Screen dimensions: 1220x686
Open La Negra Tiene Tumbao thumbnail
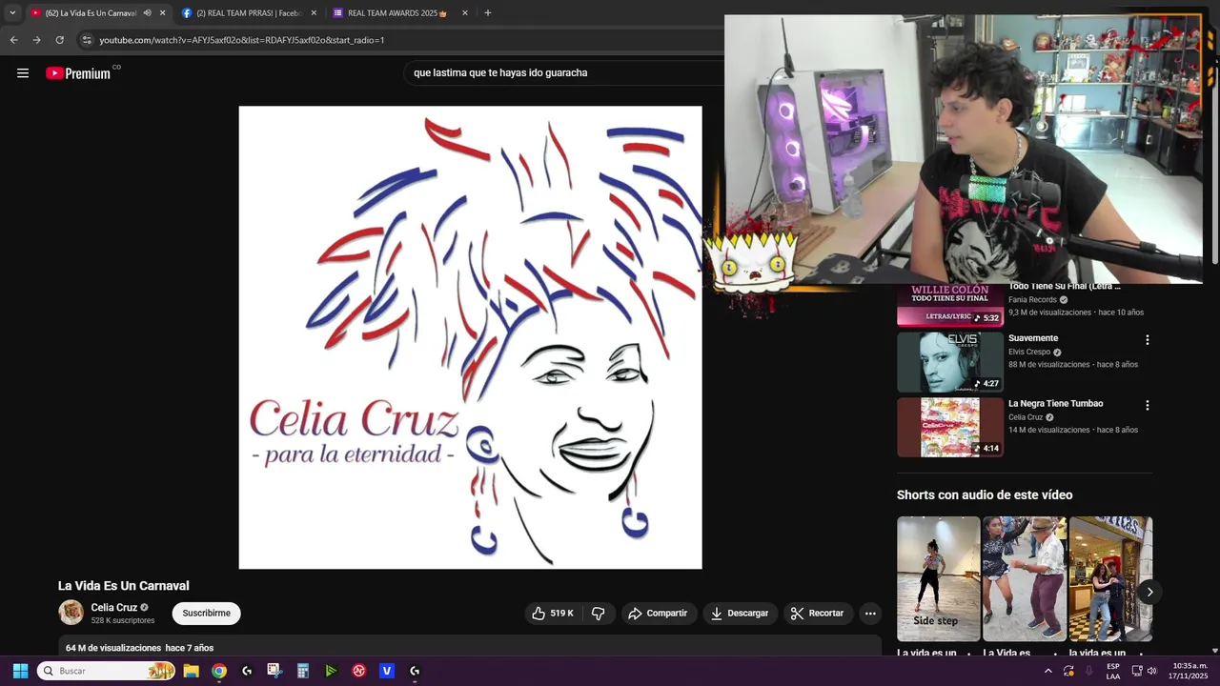coord(950,427)
